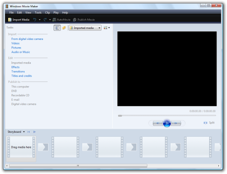Click the Split clip button

tap(209, 123)
